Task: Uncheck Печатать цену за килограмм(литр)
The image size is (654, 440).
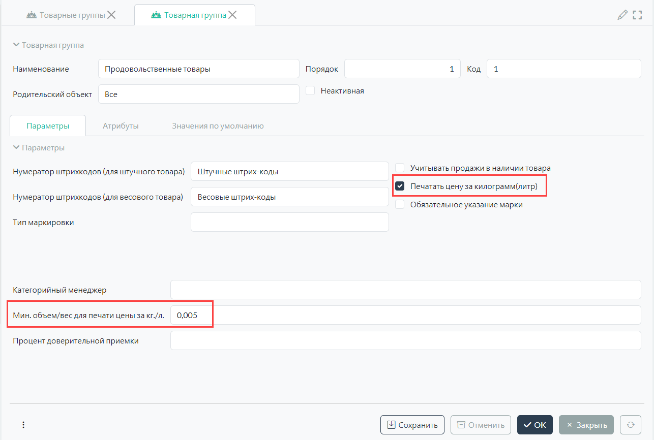Action: click(x=400, y=186)
